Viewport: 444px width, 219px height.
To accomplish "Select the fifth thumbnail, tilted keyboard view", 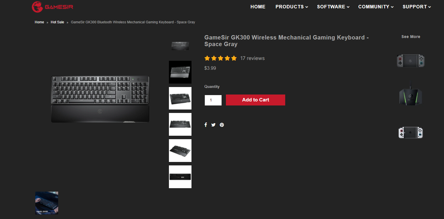I will [180, 150].
